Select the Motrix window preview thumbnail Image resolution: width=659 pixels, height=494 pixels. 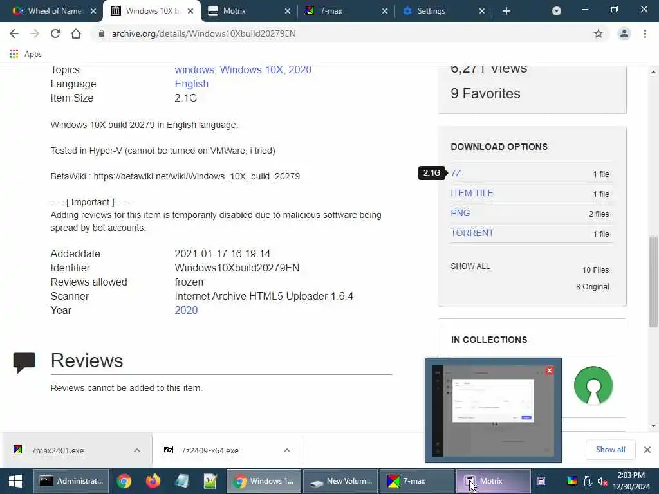coord(493,410)
